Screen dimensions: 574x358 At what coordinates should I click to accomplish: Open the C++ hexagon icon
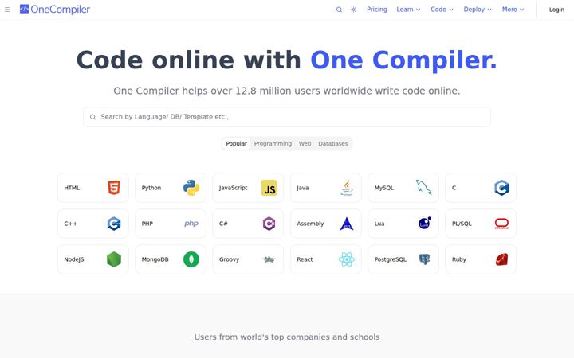pos(114,224)
